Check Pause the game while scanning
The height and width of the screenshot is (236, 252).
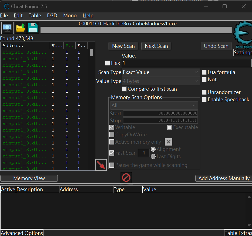[x=112, y=165]
